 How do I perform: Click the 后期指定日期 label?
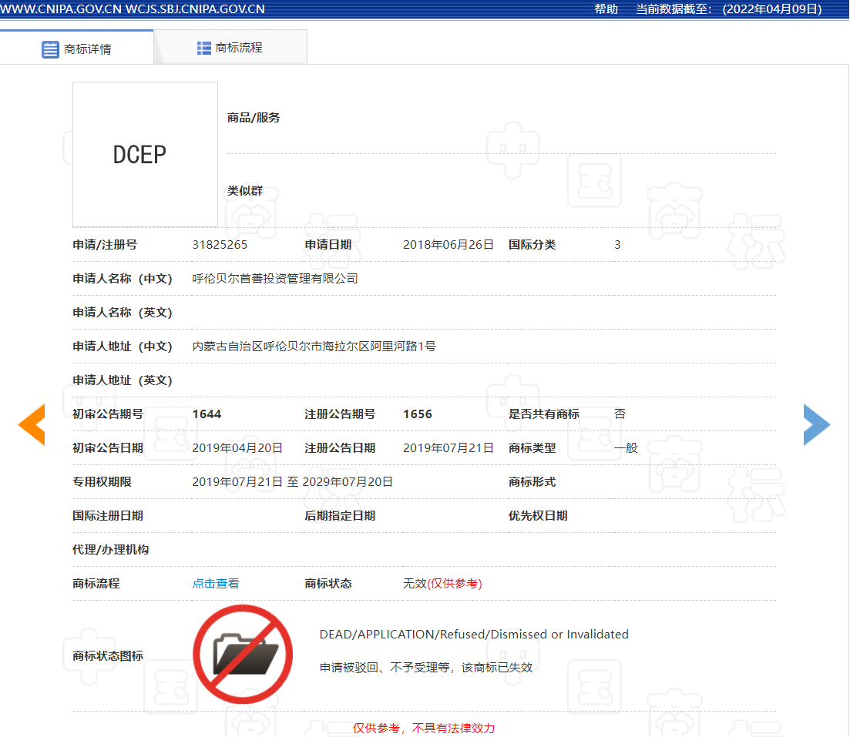[x=340, y=516]
